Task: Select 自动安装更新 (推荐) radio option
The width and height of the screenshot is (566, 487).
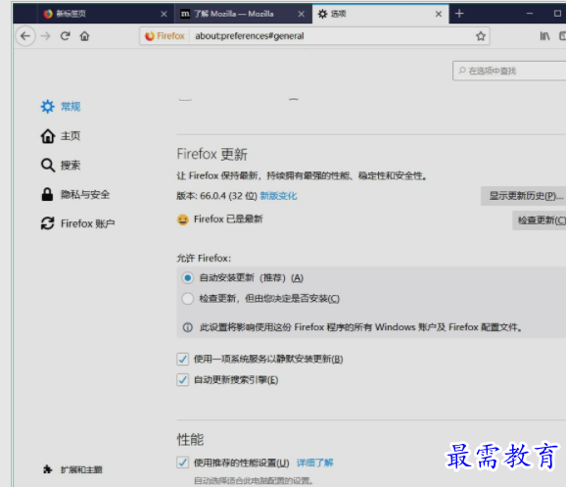Action: 187,278
